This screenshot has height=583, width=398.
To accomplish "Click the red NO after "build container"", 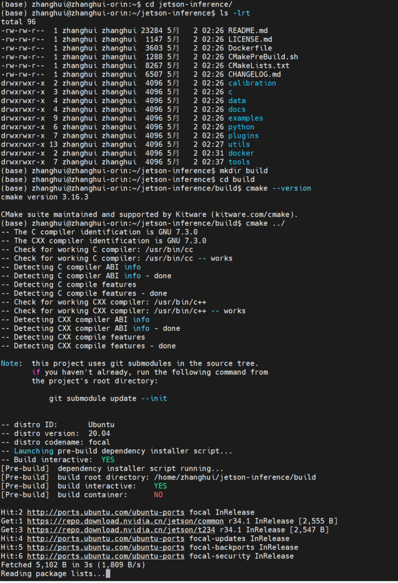I will [x=158, y=495].
